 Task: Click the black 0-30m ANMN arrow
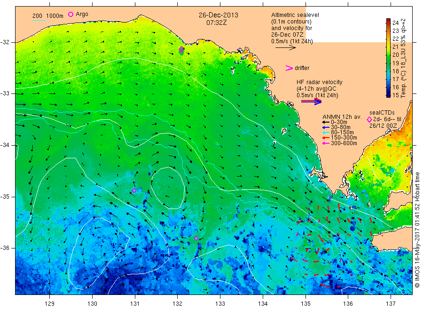pos(326,122)
